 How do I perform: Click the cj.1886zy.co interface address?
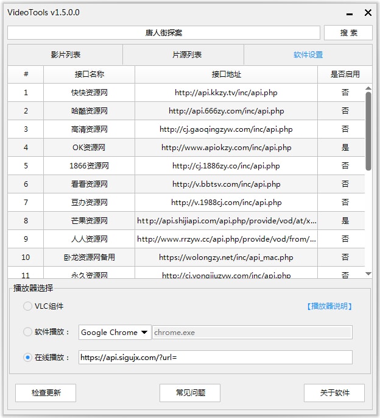click(226, 166)
